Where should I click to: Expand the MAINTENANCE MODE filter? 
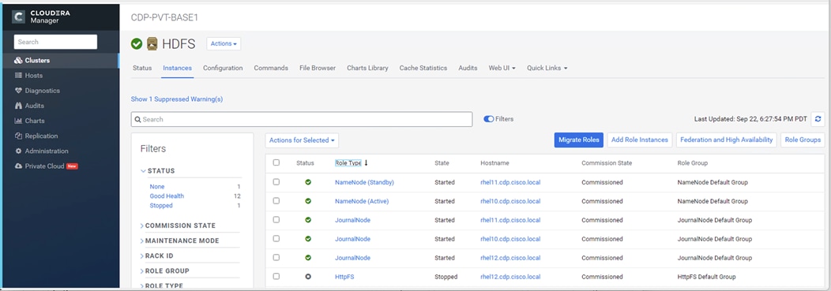[x=179, y=241]
